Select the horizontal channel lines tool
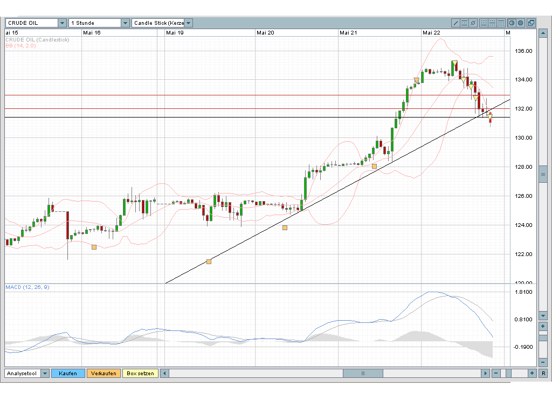This screenshot has width=552, height=414. point(464,23)
